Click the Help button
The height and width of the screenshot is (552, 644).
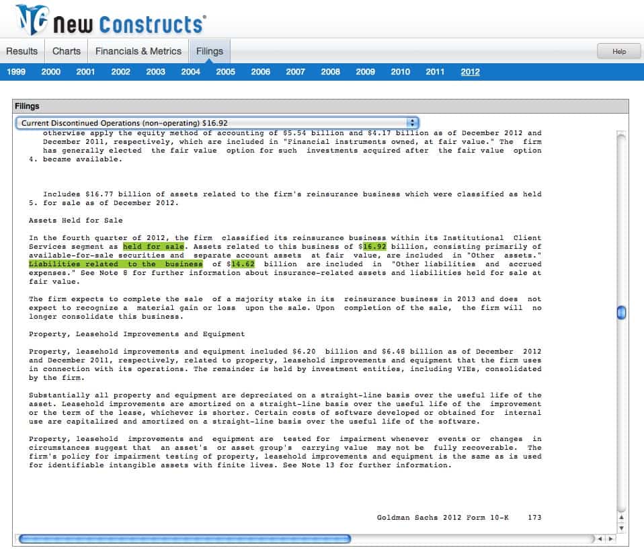619,51
